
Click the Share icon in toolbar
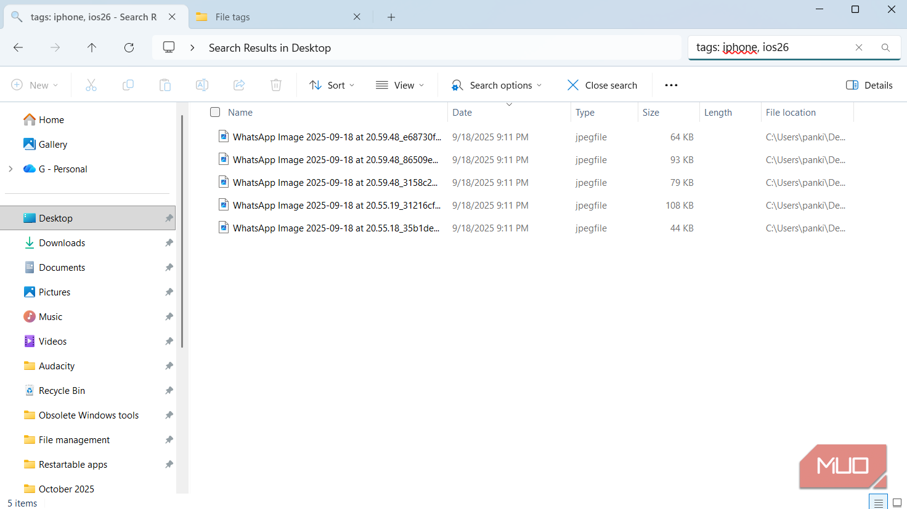pos(239,85)
